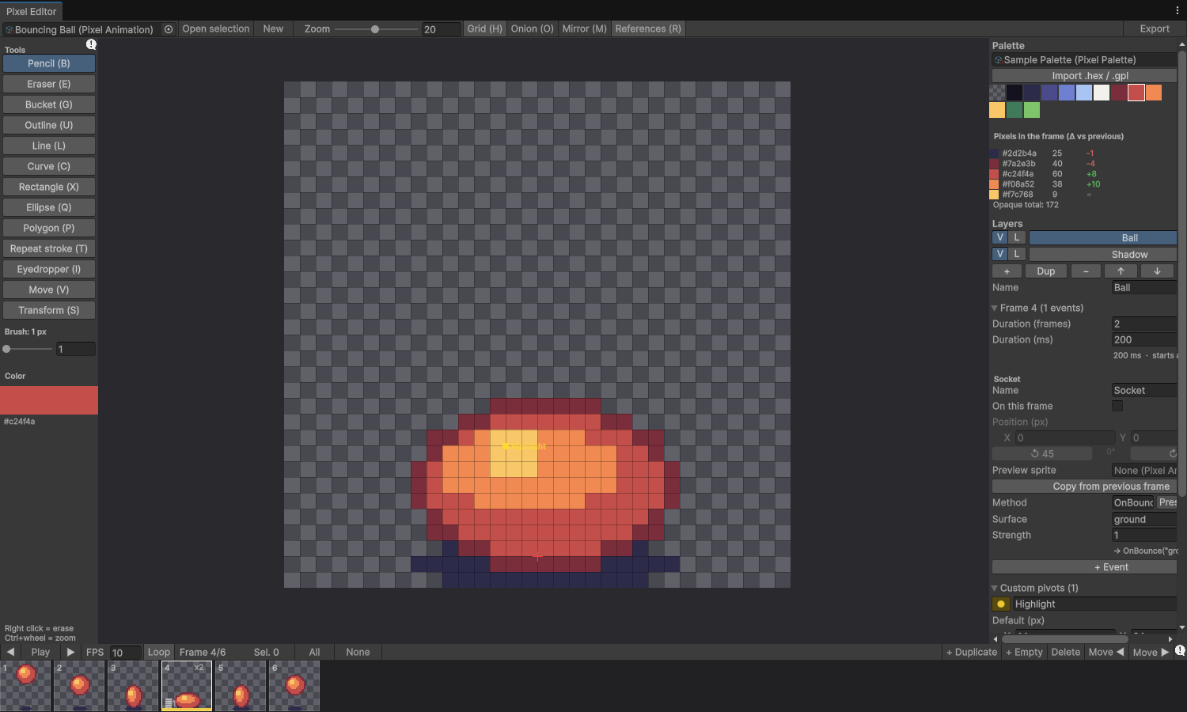Click the Duration (ms) 200 field
The height and width of the screenshot is (712, 1187).
click(x=1144, y=339)
